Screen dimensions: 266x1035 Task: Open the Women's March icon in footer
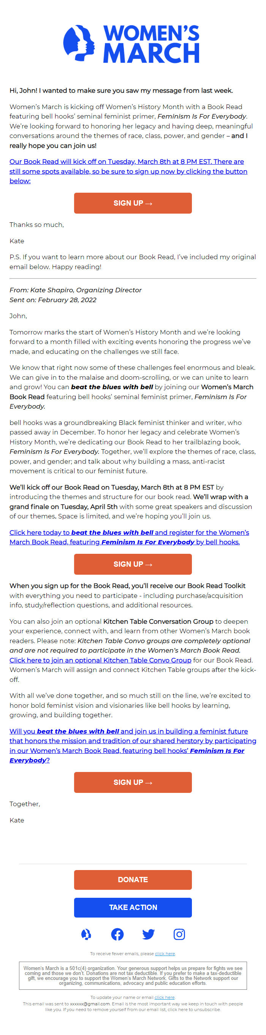click(x=86, y=934)
